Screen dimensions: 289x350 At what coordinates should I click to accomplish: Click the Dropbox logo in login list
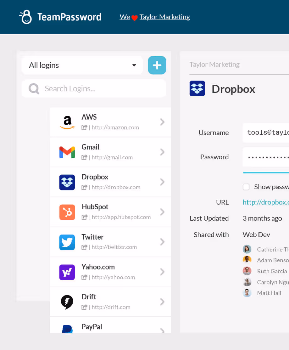(67, 182)
